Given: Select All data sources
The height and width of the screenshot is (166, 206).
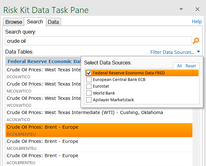Looking at the screenshot, I should (x=179, y=66).
